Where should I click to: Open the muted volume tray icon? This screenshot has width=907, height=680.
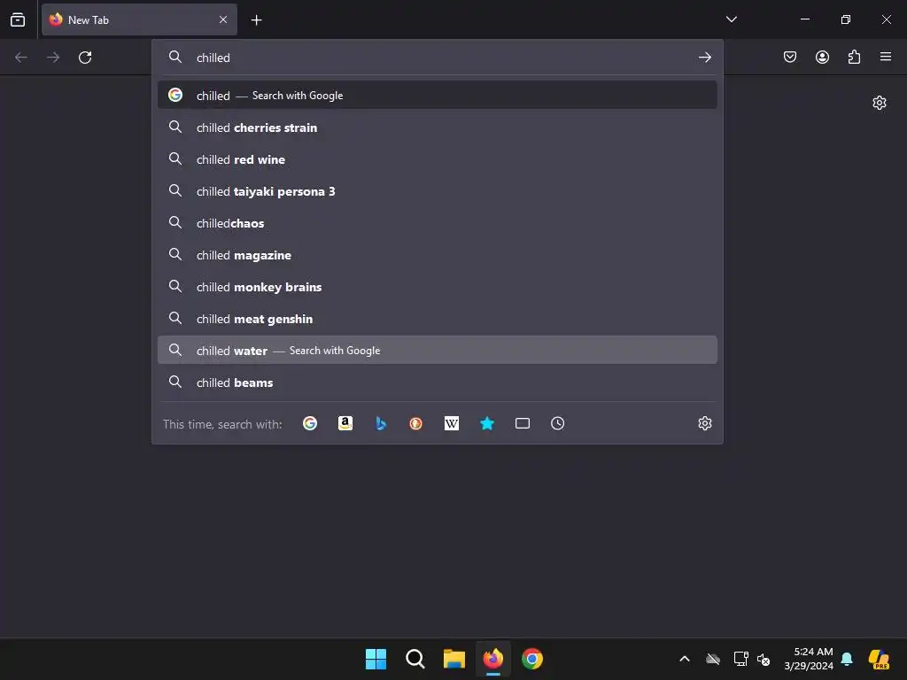tap(764, 659)
